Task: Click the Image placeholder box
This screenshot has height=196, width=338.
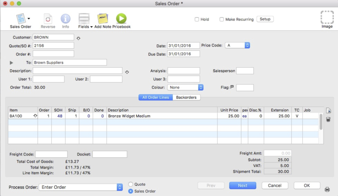Action: tap(327, 17)
